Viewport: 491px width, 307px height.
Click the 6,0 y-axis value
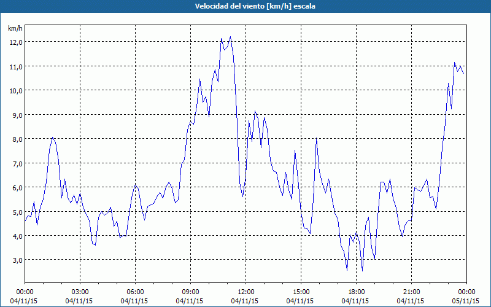point(17,188)
